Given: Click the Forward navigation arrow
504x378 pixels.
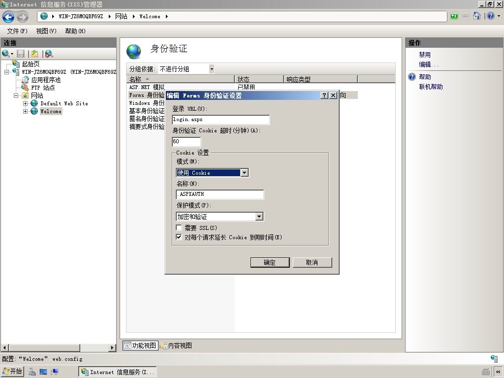Looking at the screenshot, I should [23, 17].
